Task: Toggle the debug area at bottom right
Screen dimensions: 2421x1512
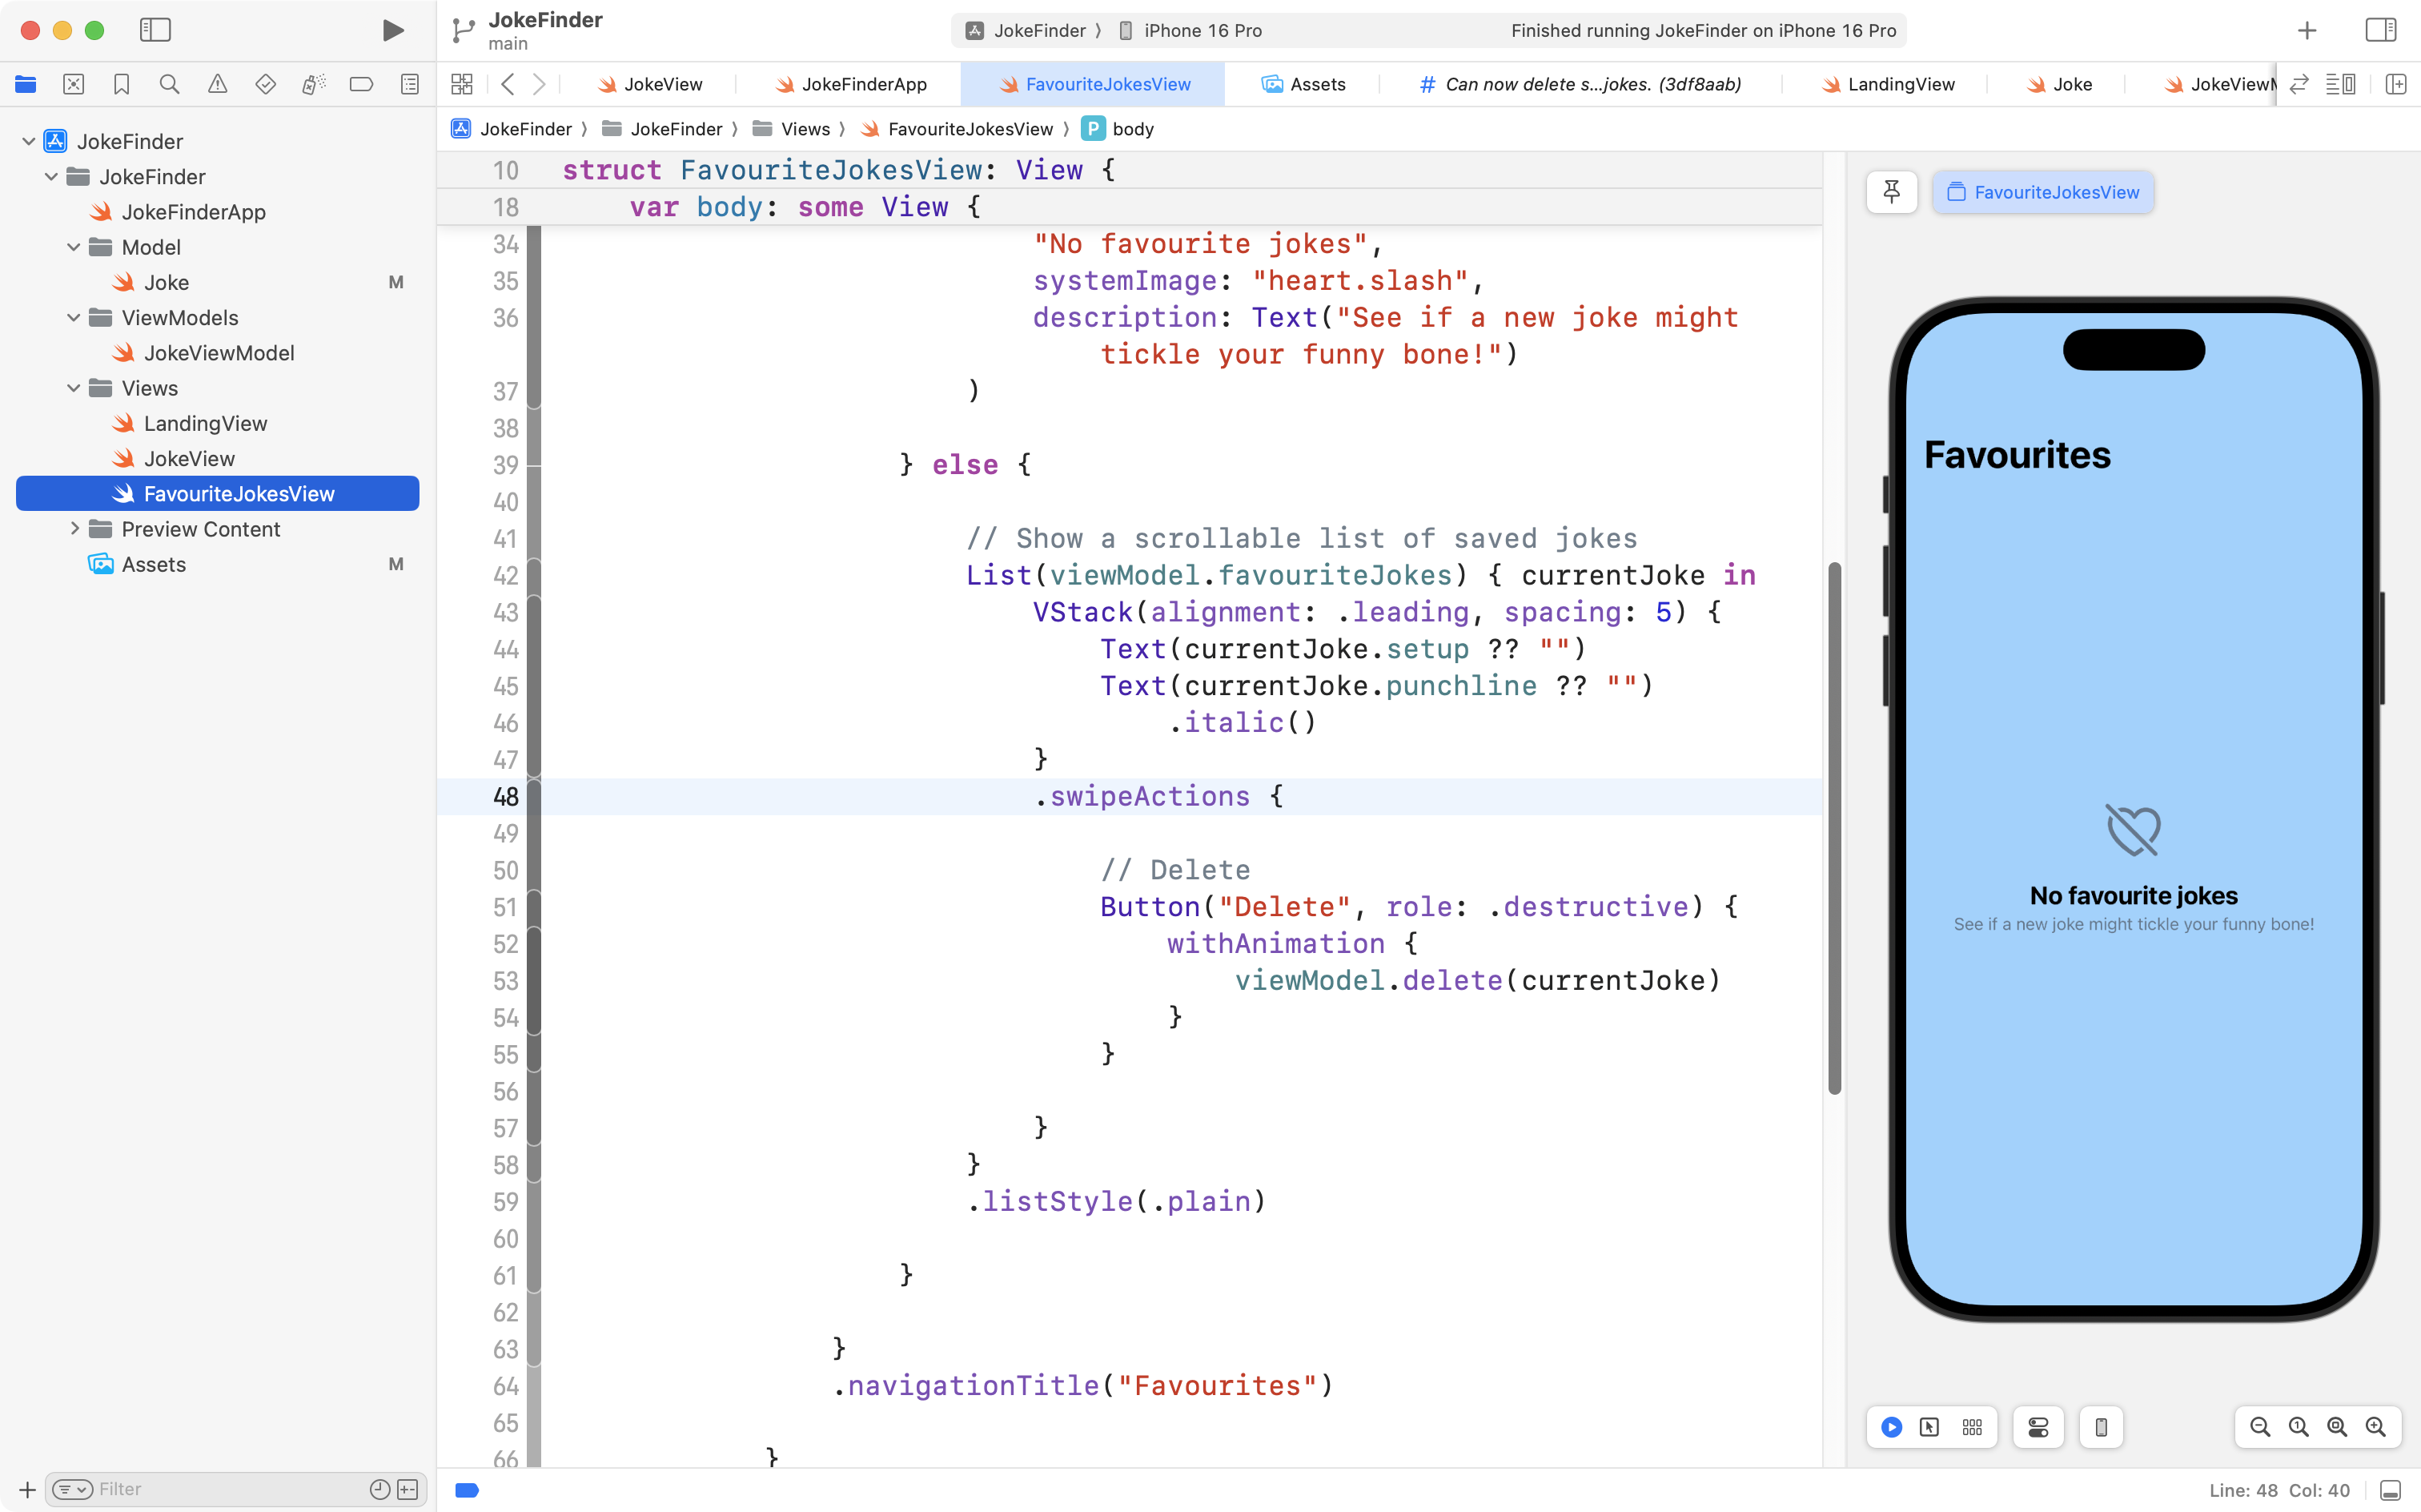Action: click(x=2390, y=1490)
